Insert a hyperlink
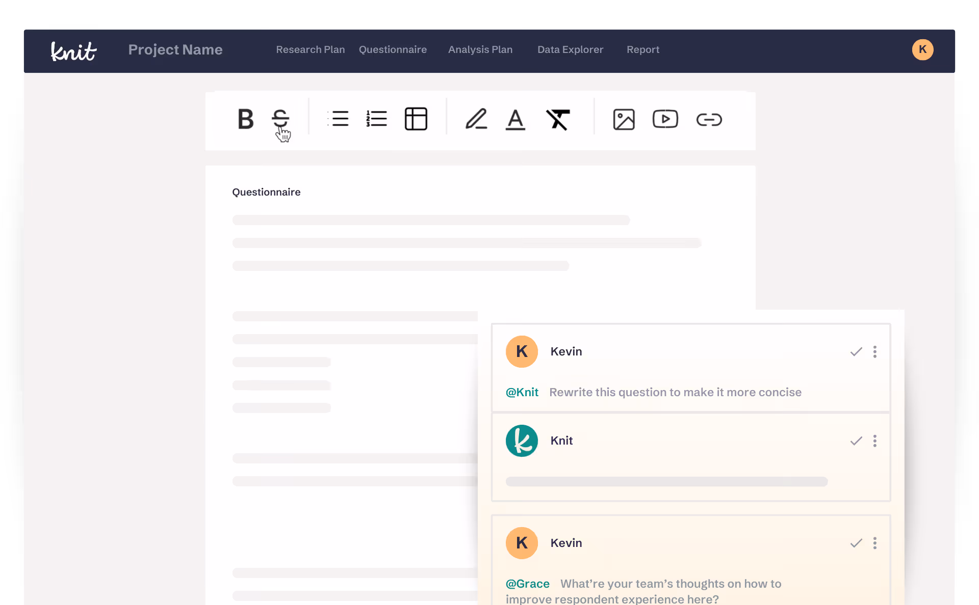This screenshot has width=979, height=605. pos(709,120)
